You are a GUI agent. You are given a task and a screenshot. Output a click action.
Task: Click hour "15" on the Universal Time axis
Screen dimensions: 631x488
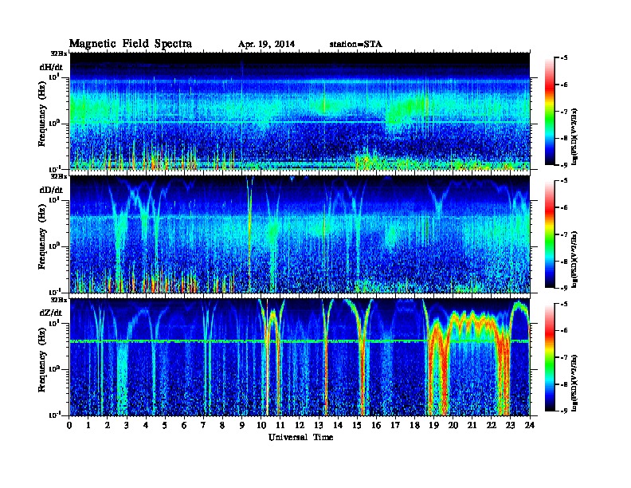357,425
